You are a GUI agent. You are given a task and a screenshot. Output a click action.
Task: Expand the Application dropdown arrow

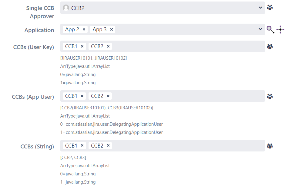(x=260, y=29)
